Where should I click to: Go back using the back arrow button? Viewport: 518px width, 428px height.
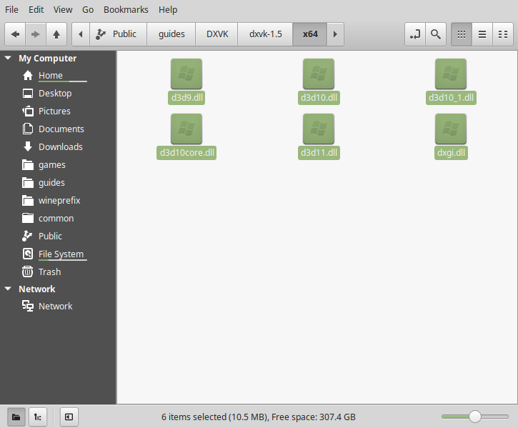click(x=15, y=34)
